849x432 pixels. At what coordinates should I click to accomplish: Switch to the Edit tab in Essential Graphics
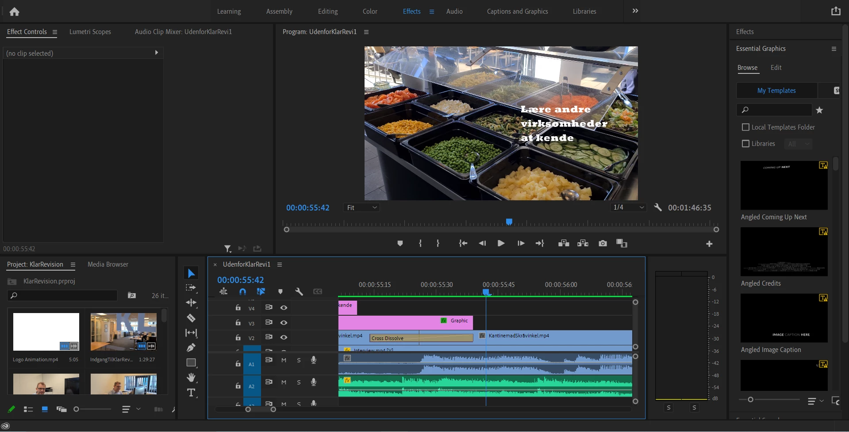776,68
